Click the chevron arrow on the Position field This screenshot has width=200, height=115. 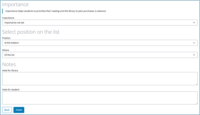click(x=194, y=43)
